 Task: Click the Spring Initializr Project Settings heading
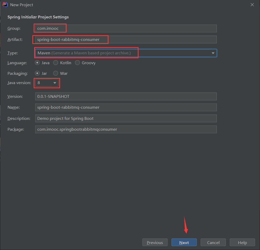point(38,17)
